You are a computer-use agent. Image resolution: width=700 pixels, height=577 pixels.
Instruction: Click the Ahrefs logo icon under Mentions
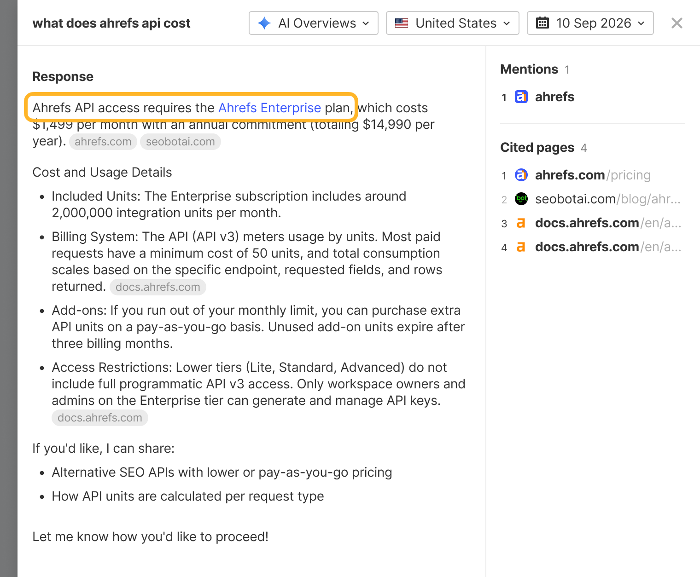[521, 97]
